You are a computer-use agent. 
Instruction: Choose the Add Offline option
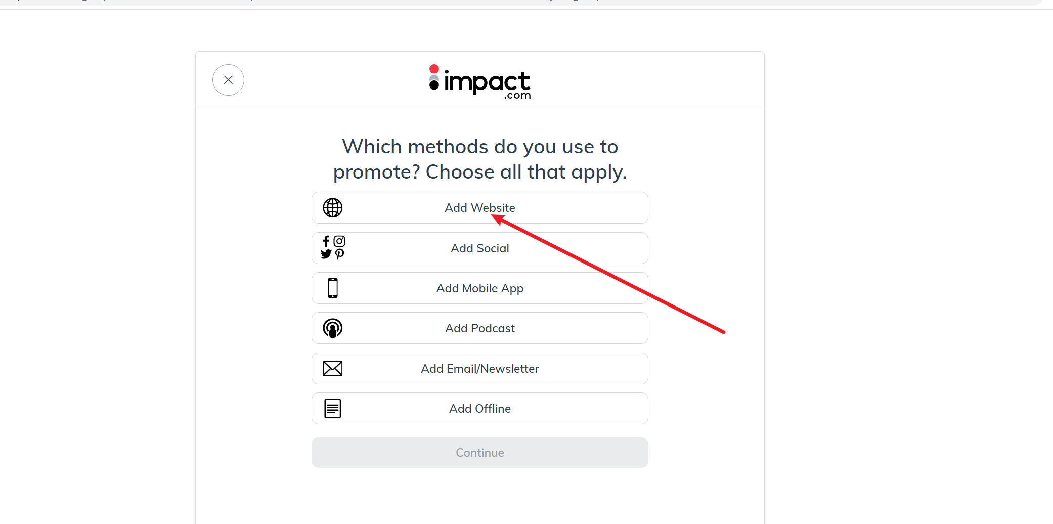(x=479, y=409)
